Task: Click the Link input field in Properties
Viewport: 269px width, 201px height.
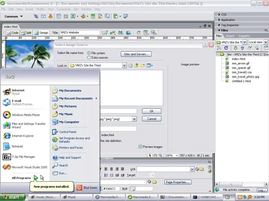Action: 163,169
